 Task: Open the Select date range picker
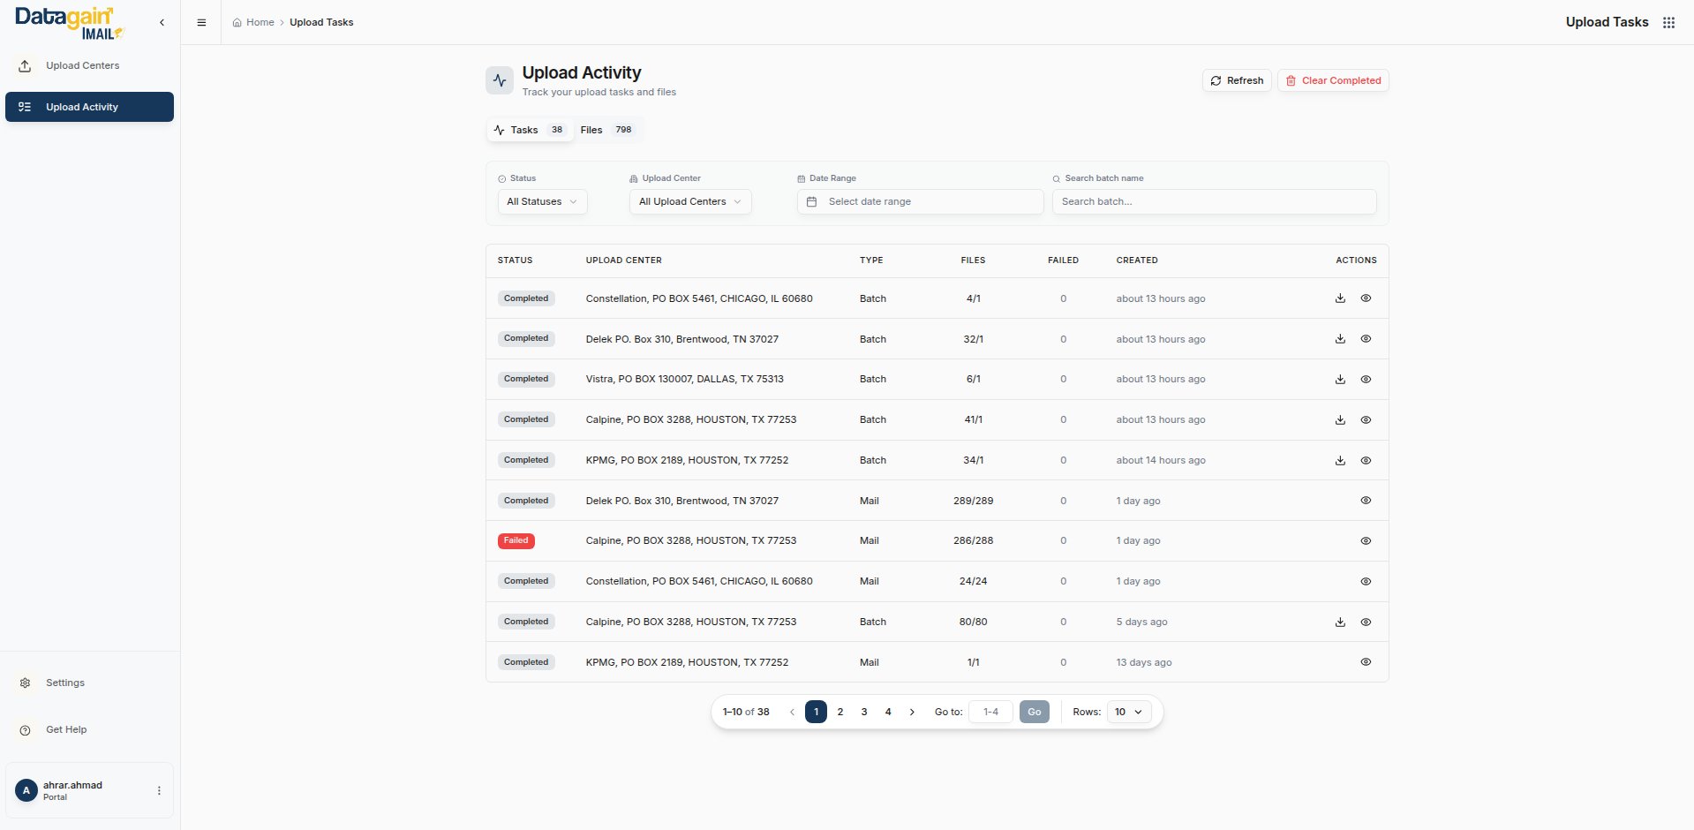[x=920, y=202]
